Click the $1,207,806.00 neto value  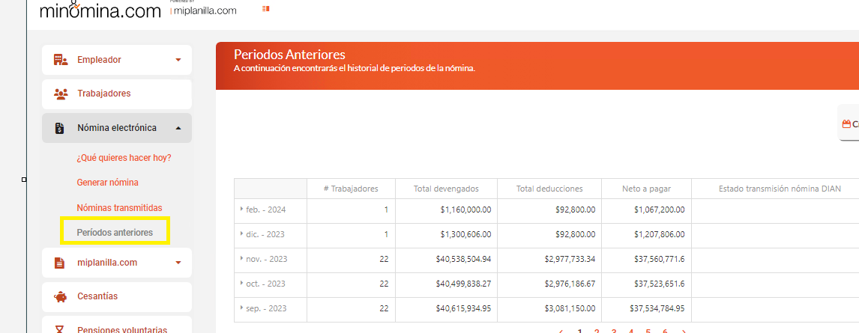pyautogui.click(x=659, y=234)
